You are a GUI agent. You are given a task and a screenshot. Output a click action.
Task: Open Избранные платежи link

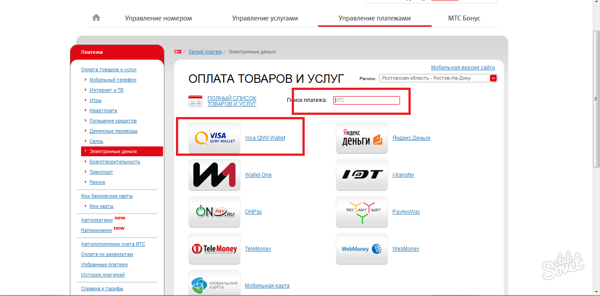point(104,264)
